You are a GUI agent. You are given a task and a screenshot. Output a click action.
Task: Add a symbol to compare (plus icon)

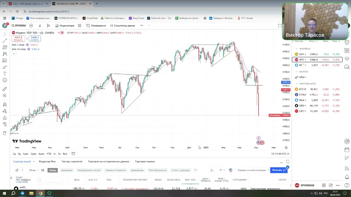31,25
